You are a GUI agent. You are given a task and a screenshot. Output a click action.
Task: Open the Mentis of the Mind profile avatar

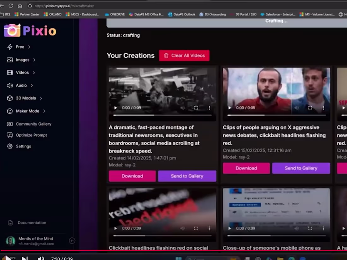tap(10, 241)
